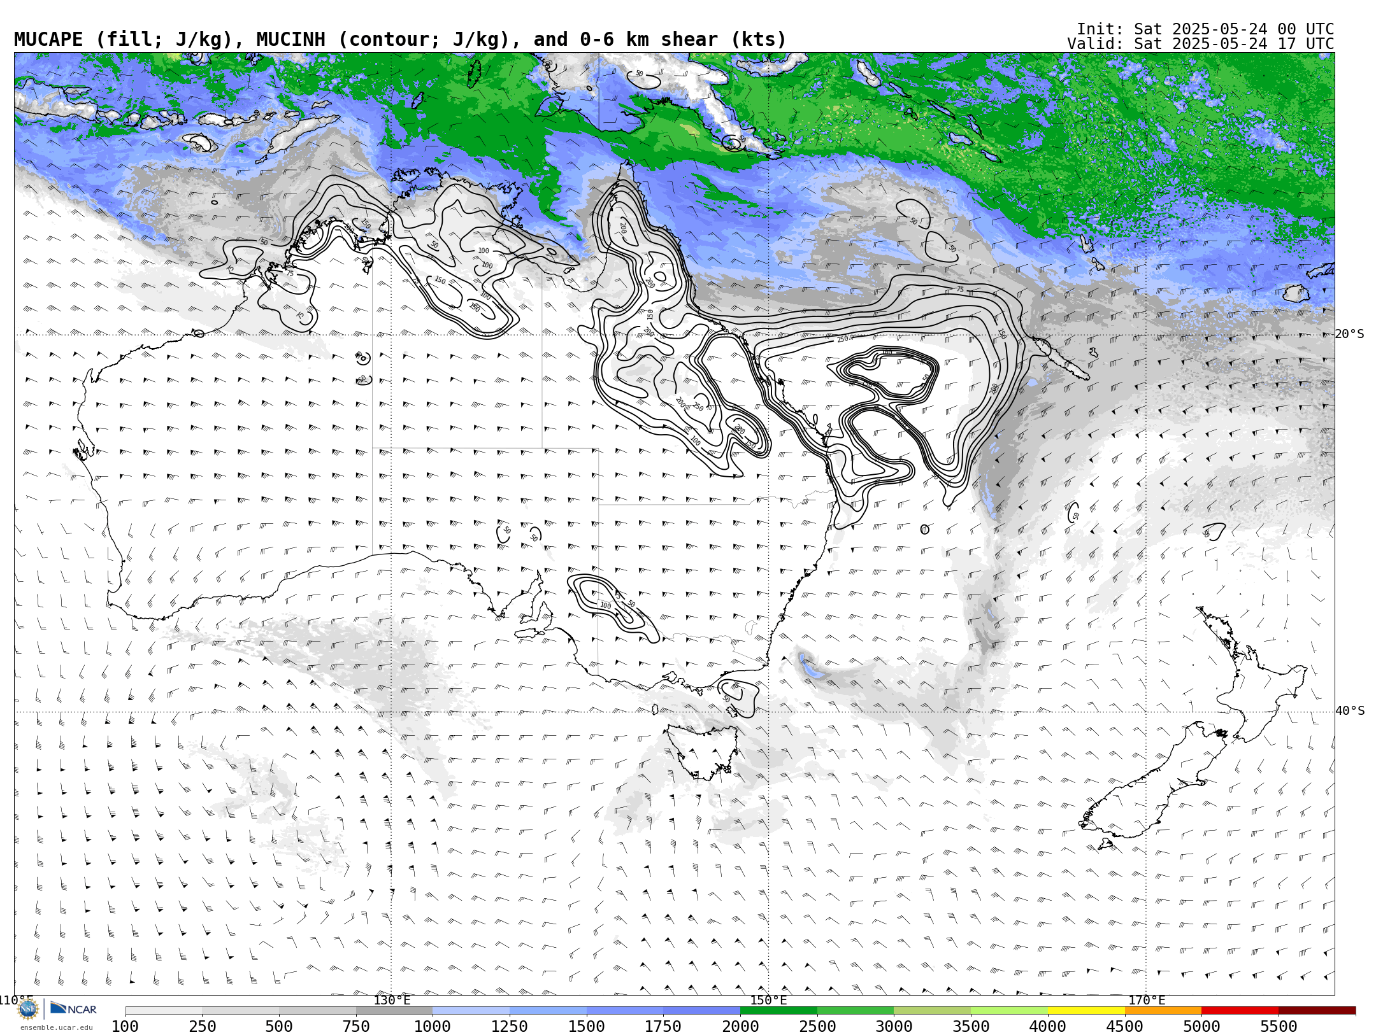Viewport: 1376px width, 1035px height.
Task: Click the 130°E longitude label
Action: (392, 1000)
